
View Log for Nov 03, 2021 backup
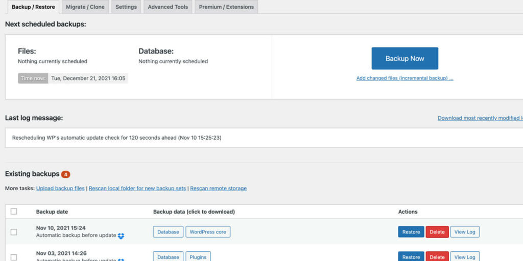click(x=465, y=256)
